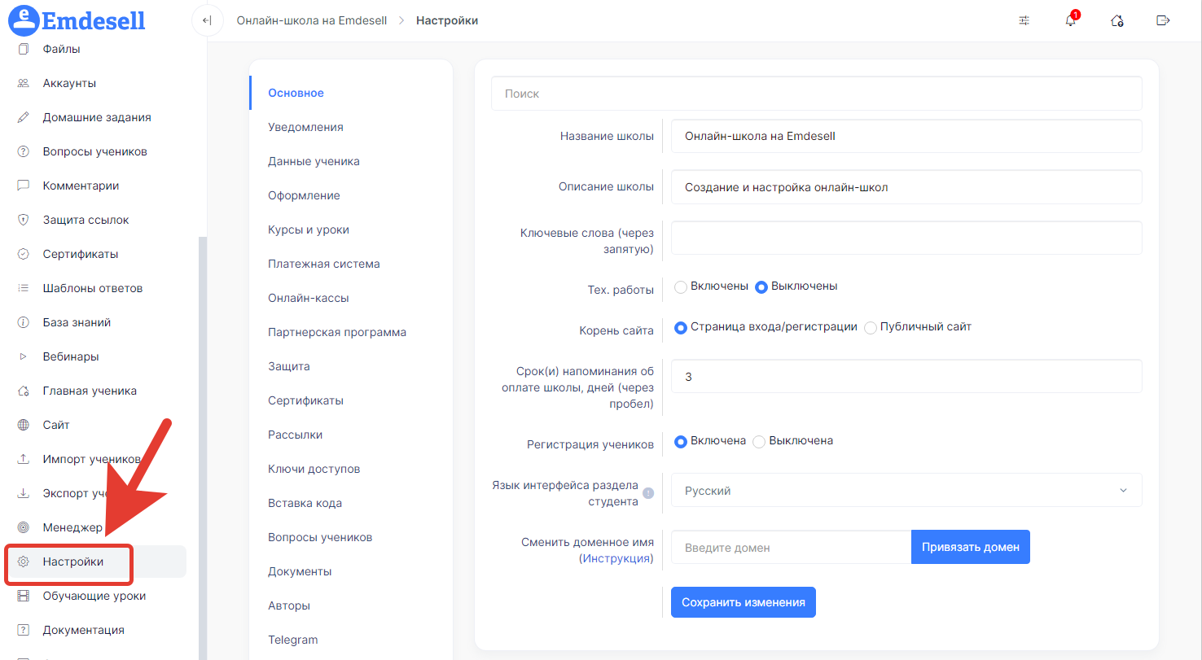Open the sliders settings icon in header
The height and width of the screenshot is (660, 1202).
pyautogui.click(x=1024, y=20)
